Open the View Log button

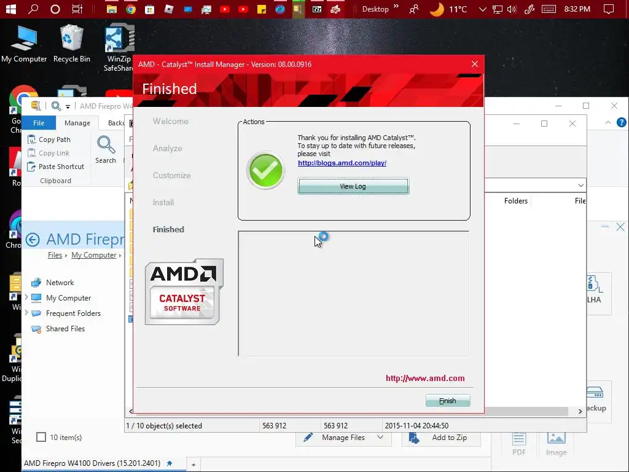[x=353, y=186]
